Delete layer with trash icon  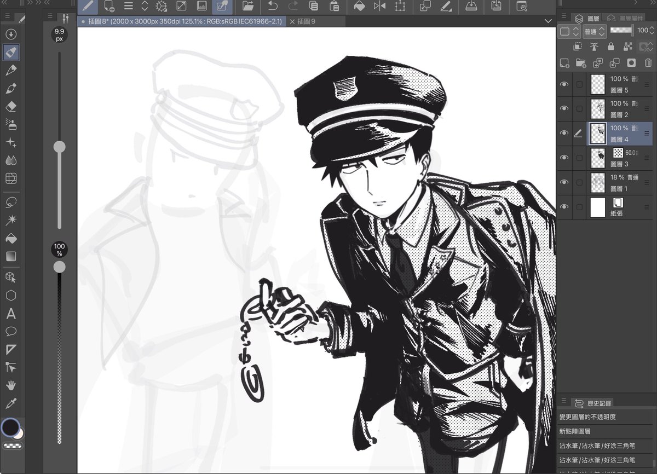coord(648,63)
